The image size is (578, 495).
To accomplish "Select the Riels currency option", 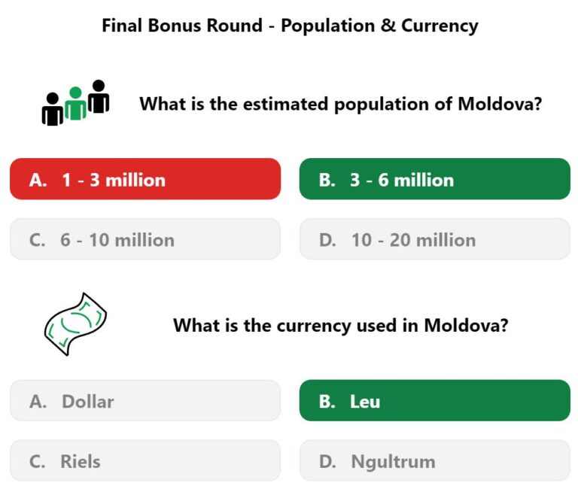I will point(145,460).
